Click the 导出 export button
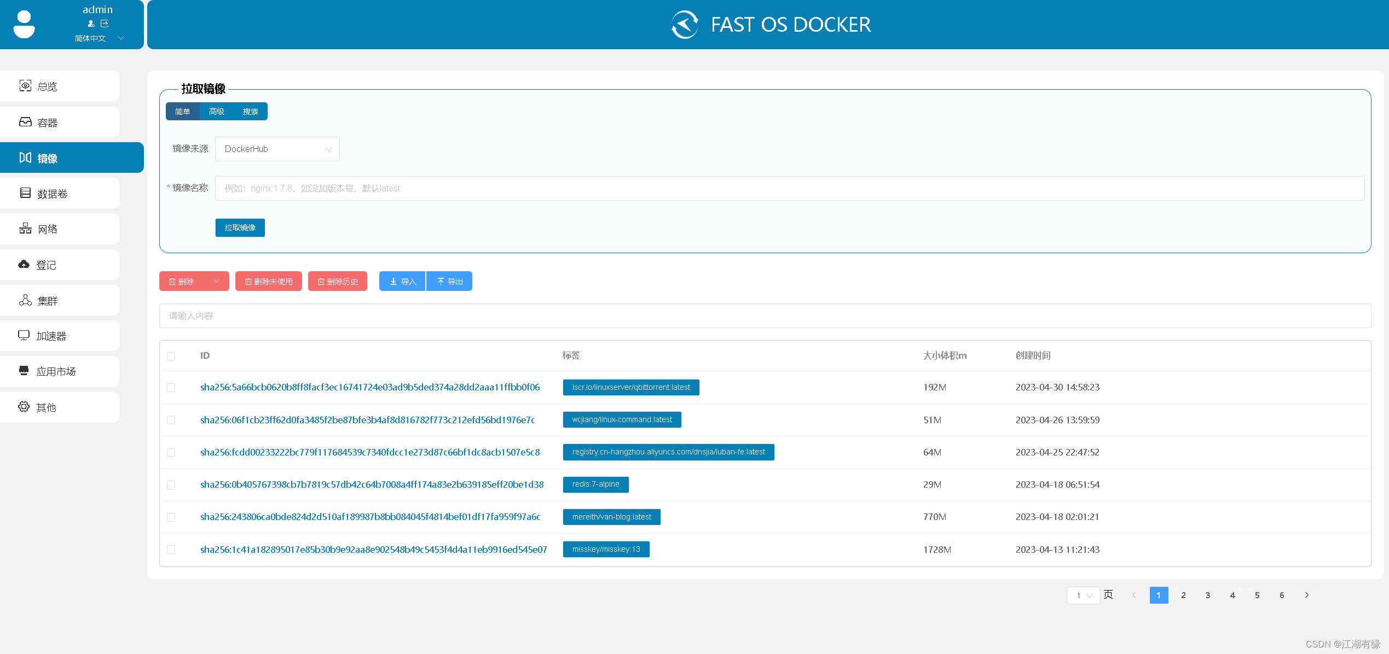The width and height of the screenshot is (1389, 654). [449, 282]
